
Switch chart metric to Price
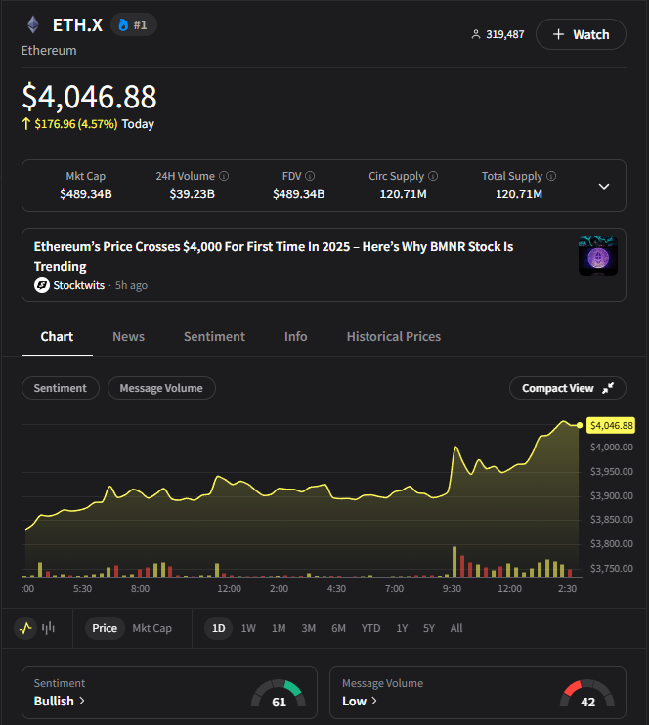(105, 628)
